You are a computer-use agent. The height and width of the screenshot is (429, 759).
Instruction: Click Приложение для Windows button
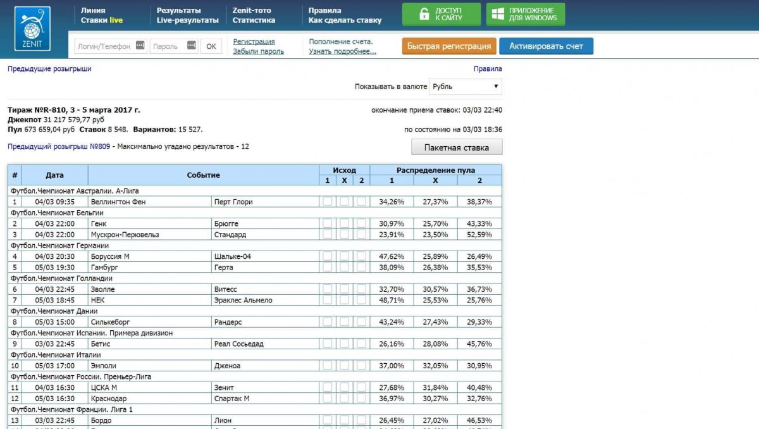point(526,15)
